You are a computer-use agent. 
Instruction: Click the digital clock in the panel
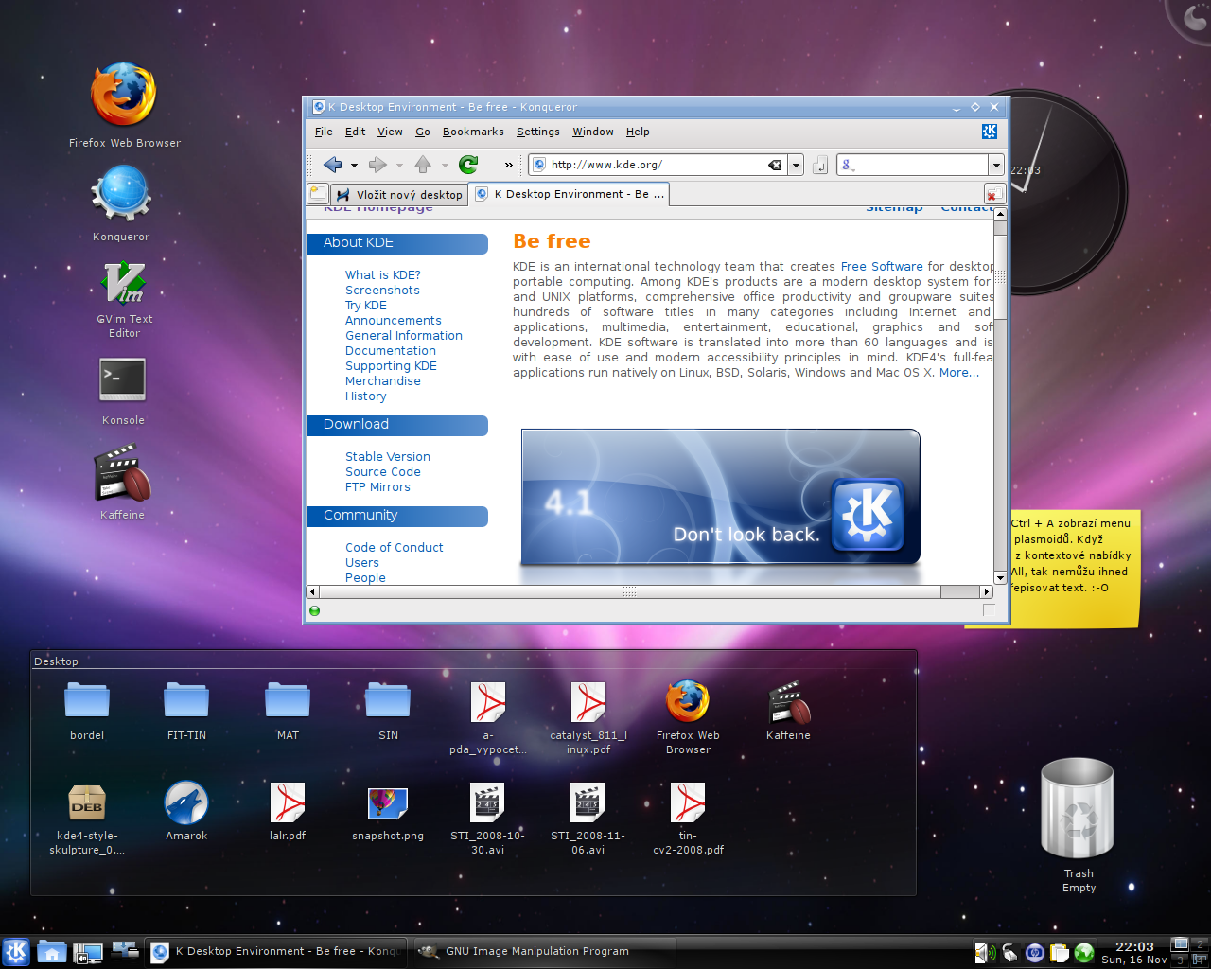tap(1134, 952)
